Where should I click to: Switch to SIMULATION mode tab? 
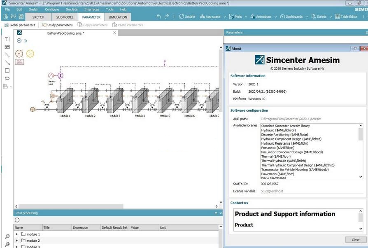click(x=118, y=17)
